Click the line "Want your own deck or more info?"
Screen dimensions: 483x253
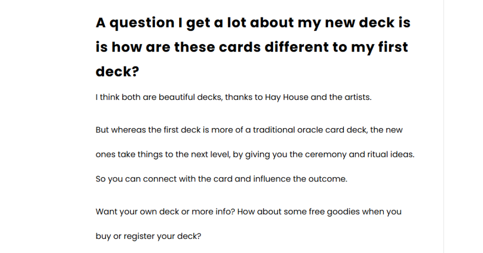[x=165, y=211]
